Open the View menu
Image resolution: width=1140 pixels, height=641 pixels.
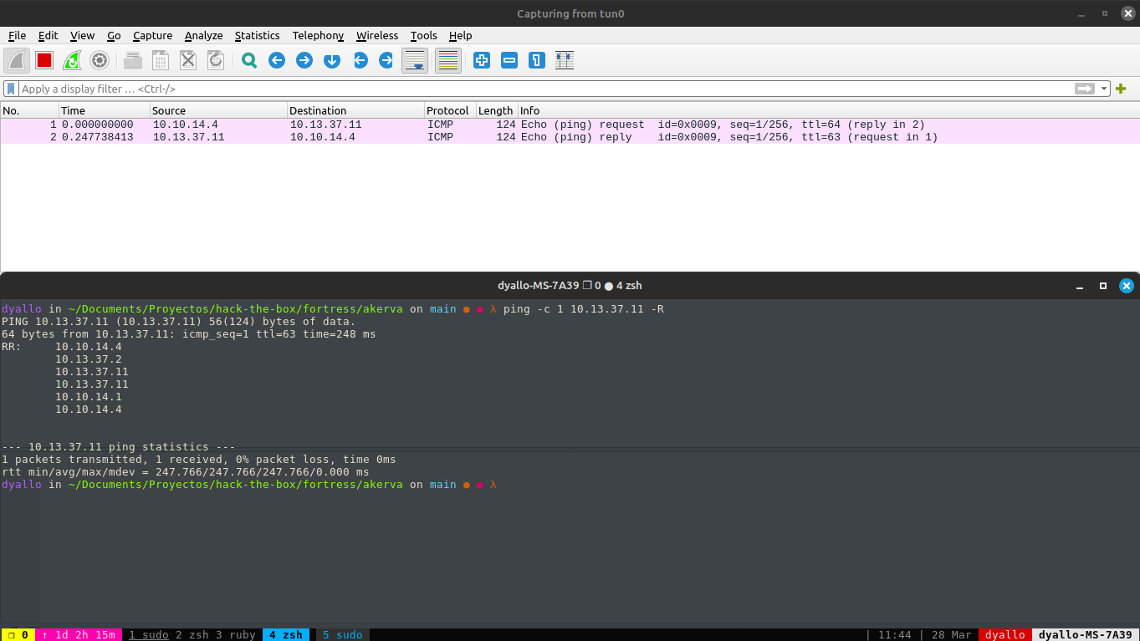pyautogui.click(x=82, y=35)
